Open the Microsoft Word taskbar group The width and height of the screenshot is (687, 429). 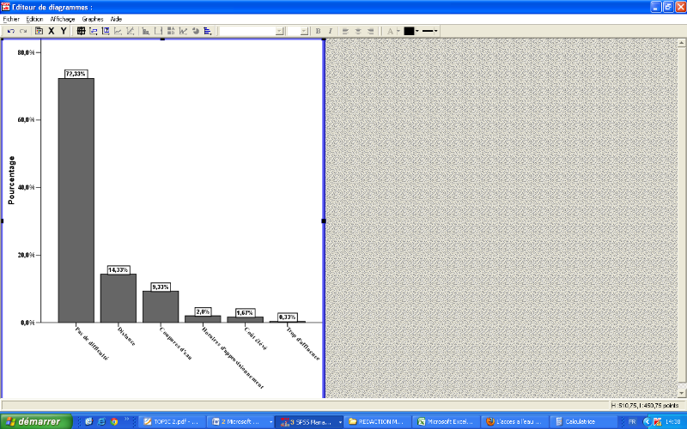pos(241,421)
